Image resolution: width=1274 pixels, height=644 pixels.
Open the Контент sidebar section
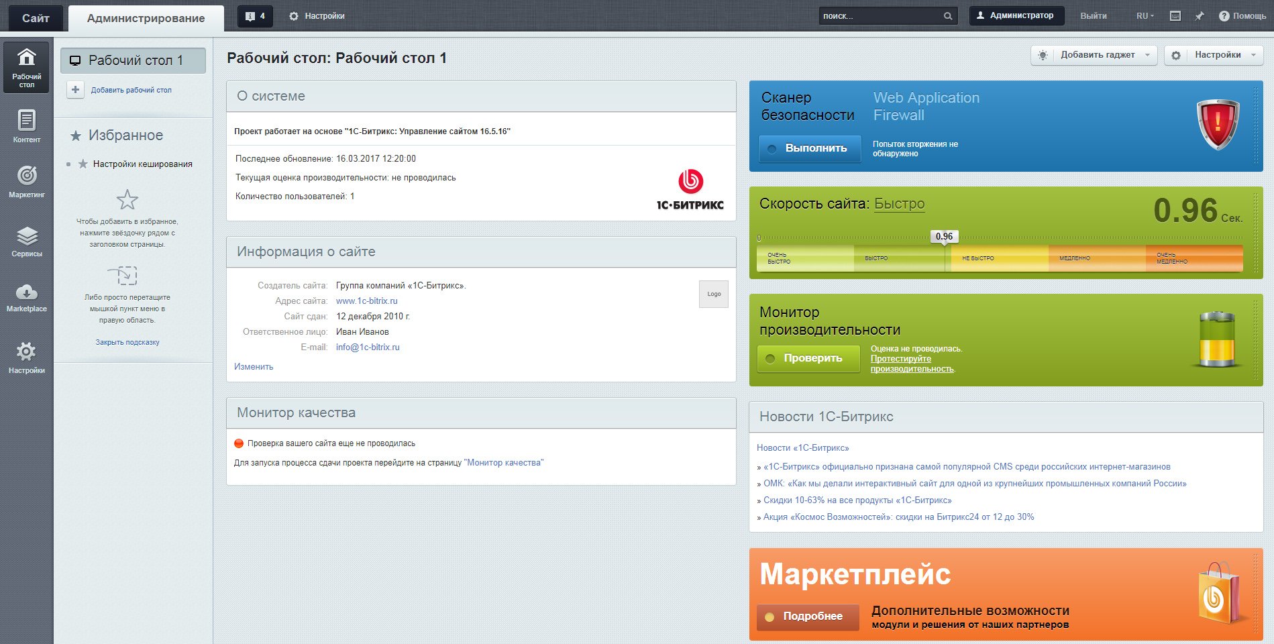pyautogui.click(x=26, y=127)
